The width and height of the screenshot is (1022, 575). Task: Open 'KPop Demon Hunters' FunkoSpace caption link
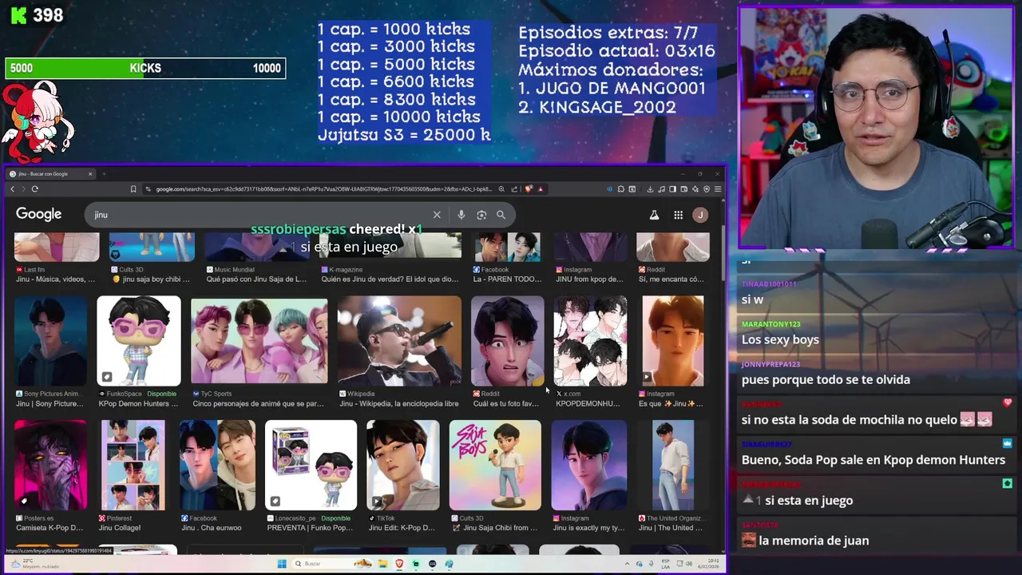138,404
